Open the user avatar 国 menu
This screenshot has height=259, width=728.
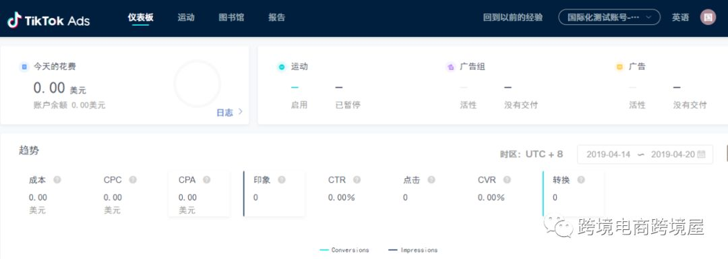click(x=708, y=18)
